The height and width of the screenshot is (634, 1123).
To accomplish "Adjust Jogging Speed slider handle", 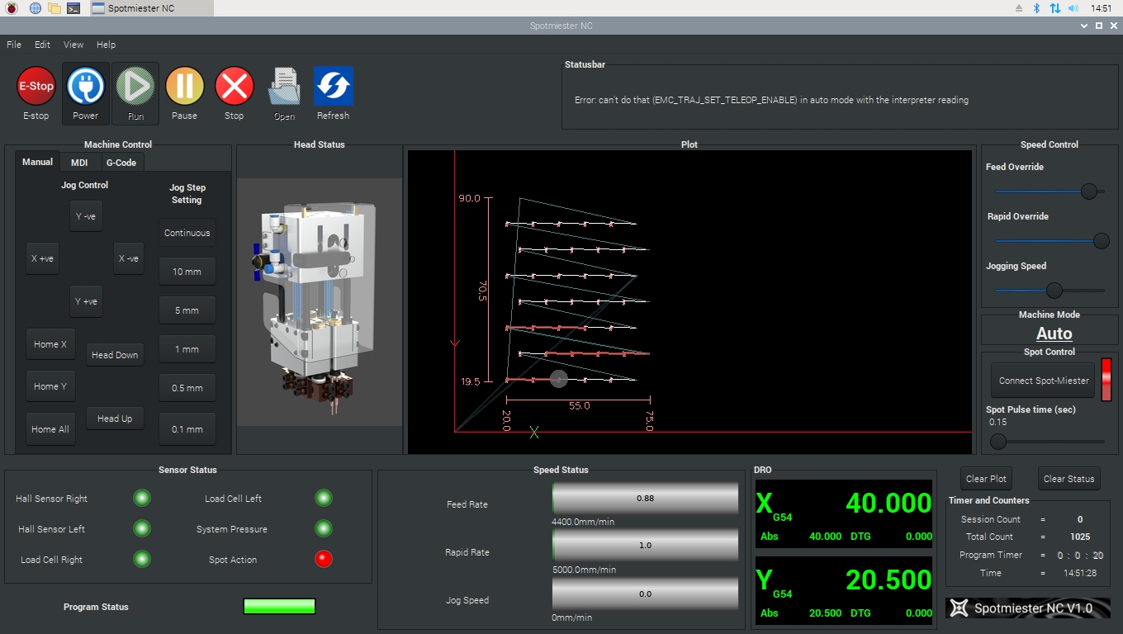I will click(1054, 291).
